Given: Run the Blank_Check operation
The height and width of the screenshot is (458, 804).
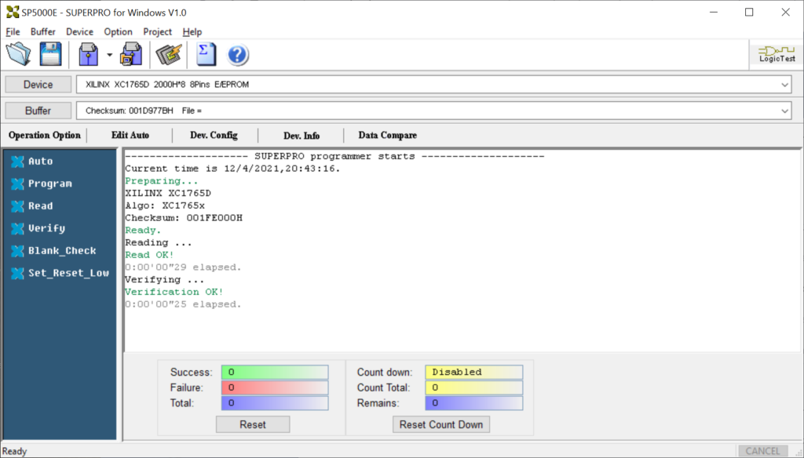Looking at the screenshot, I should tap(53, 251).
